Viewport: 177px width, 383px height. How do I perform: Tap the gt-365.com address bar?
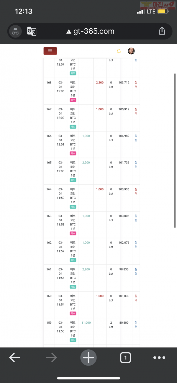pyautogui.click(x=90, y=31)
